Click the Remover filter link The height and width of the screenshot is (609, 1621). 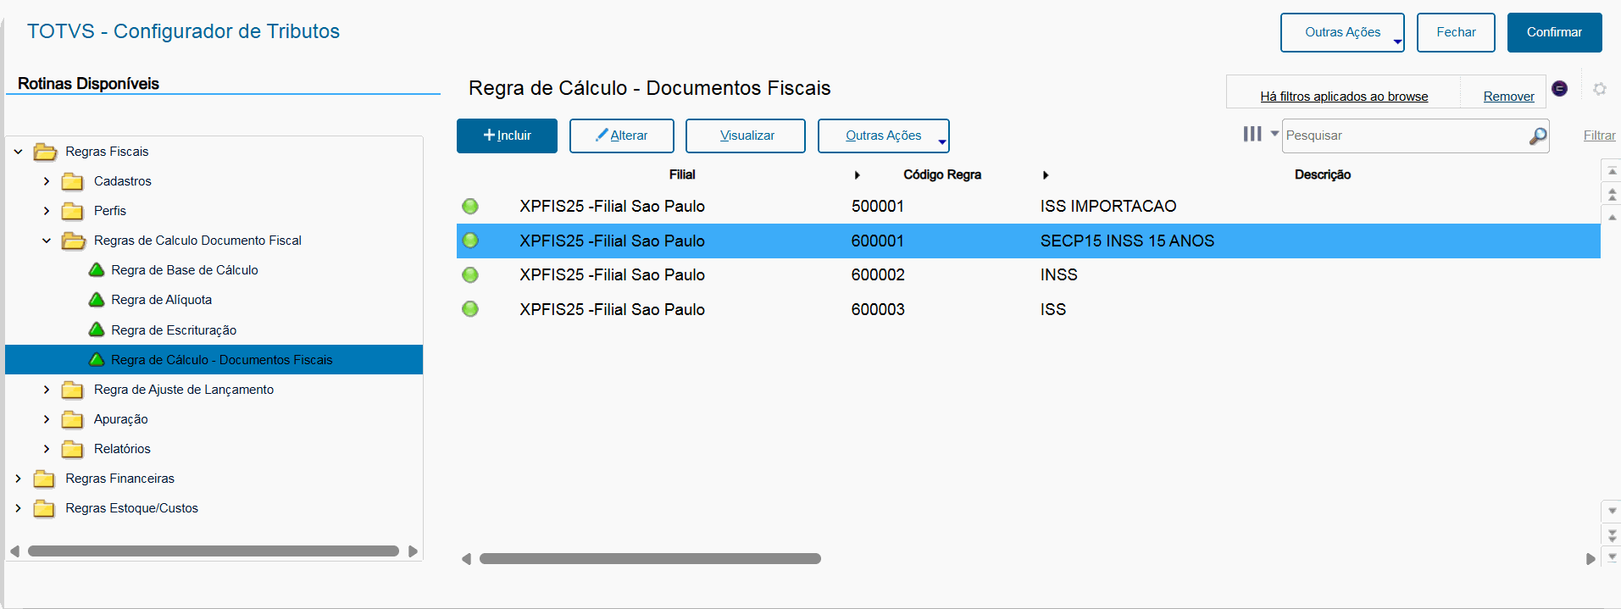[x=1508, y=97]
